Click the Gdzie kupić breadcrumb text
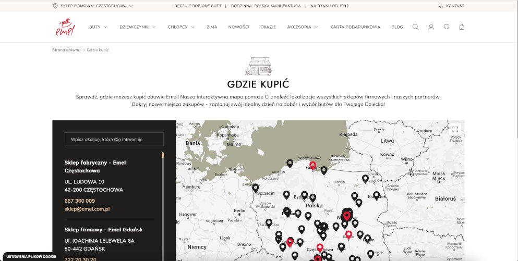518x261 pixels. pyautogui.click(x=98, y=50)
